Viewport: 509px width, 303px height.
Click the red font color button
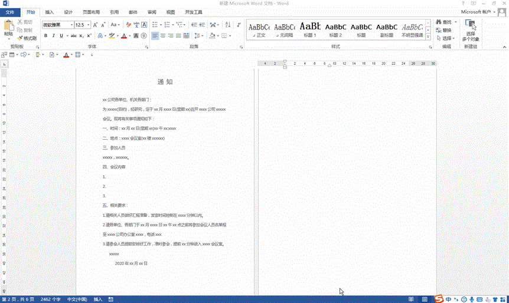coord(123,36)
